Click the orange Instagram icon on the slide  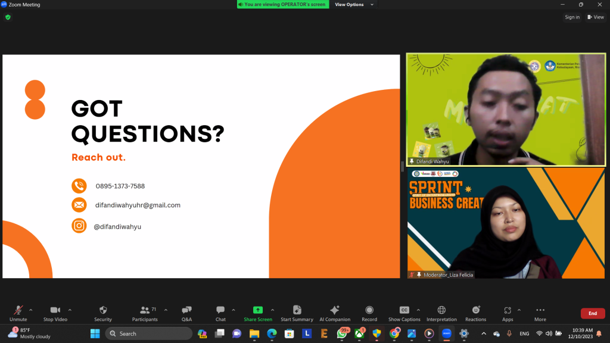(x=79, y=226)
